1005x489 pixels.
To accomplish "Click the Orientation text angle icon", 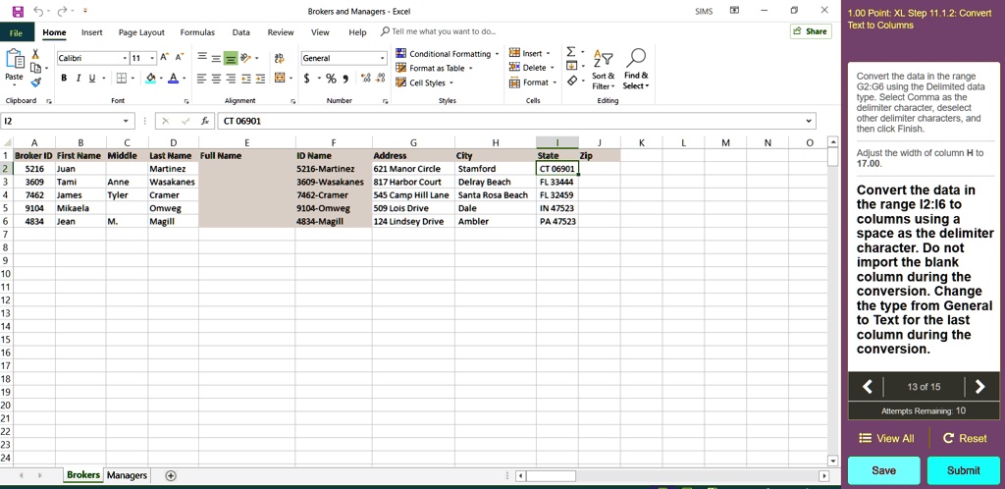I will pyautogui.click(x=244, y=58).
